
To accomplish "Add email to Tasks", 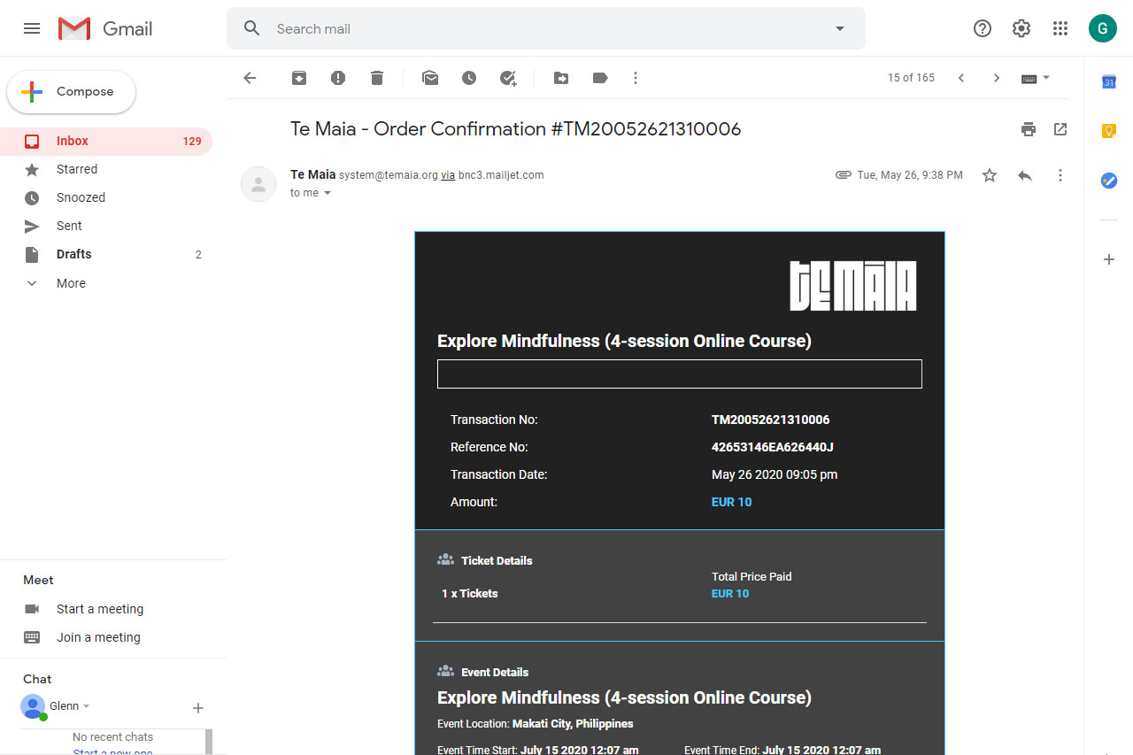I will (508, 78).
